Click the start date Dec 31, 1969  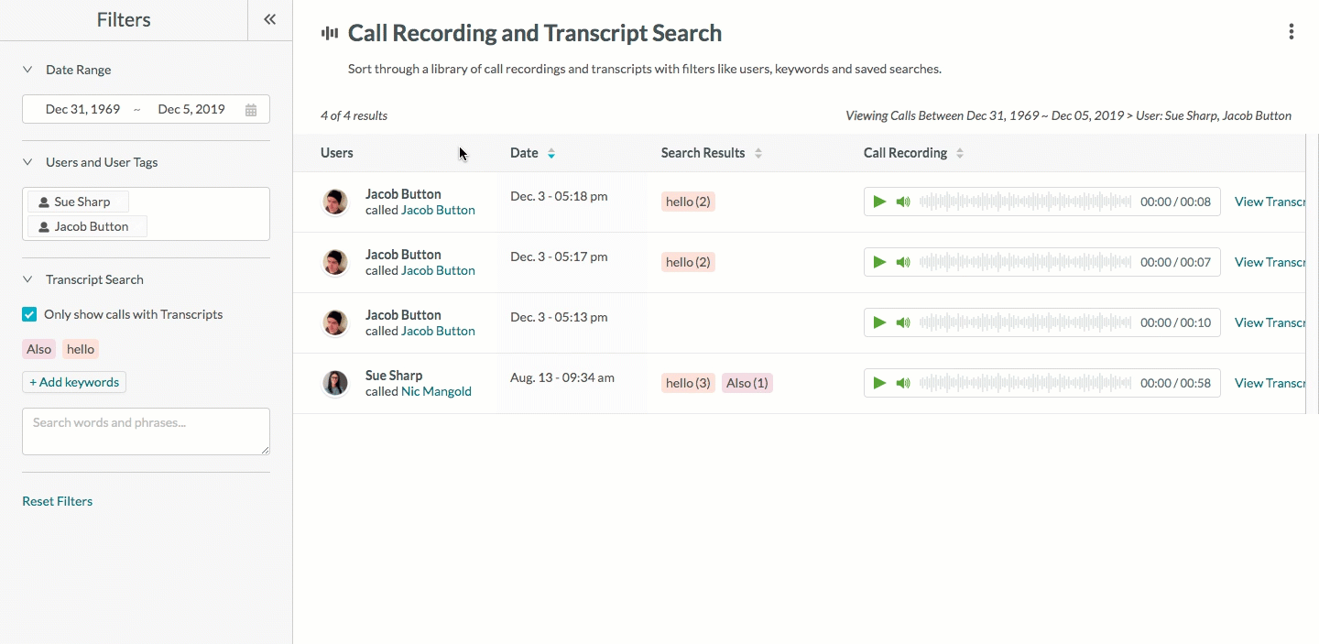(x=82, y=109)
